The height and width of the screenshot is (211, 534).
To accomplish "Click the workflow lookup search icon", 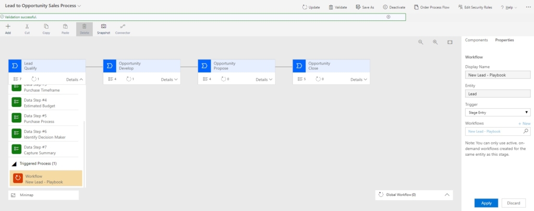I will point(526,131).
